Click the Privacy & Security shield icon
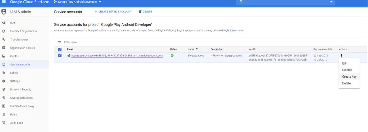Viewport: 368px width, 132px height. (x=4, y=90)
